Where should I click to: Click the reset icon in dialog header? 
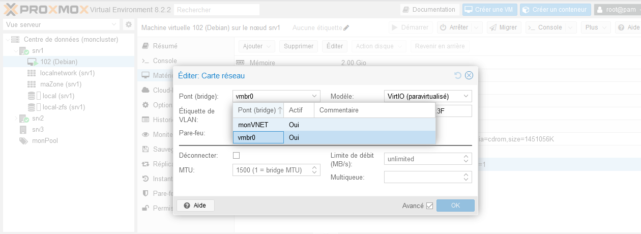457,75
